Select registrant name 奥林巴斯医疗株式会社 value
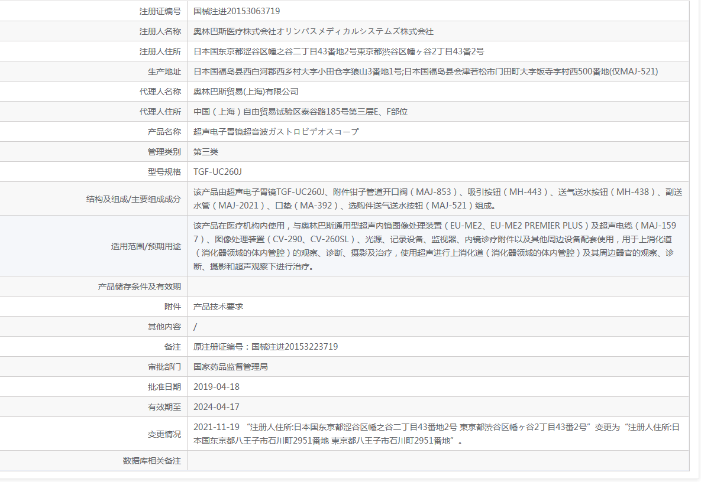The width and height of the screenshot is (701, 482). coord(314,31)
